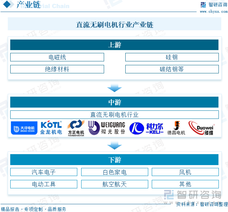Click the 白色家电 box
Viewport: 228px width, 212px height.
click(115, 172)
